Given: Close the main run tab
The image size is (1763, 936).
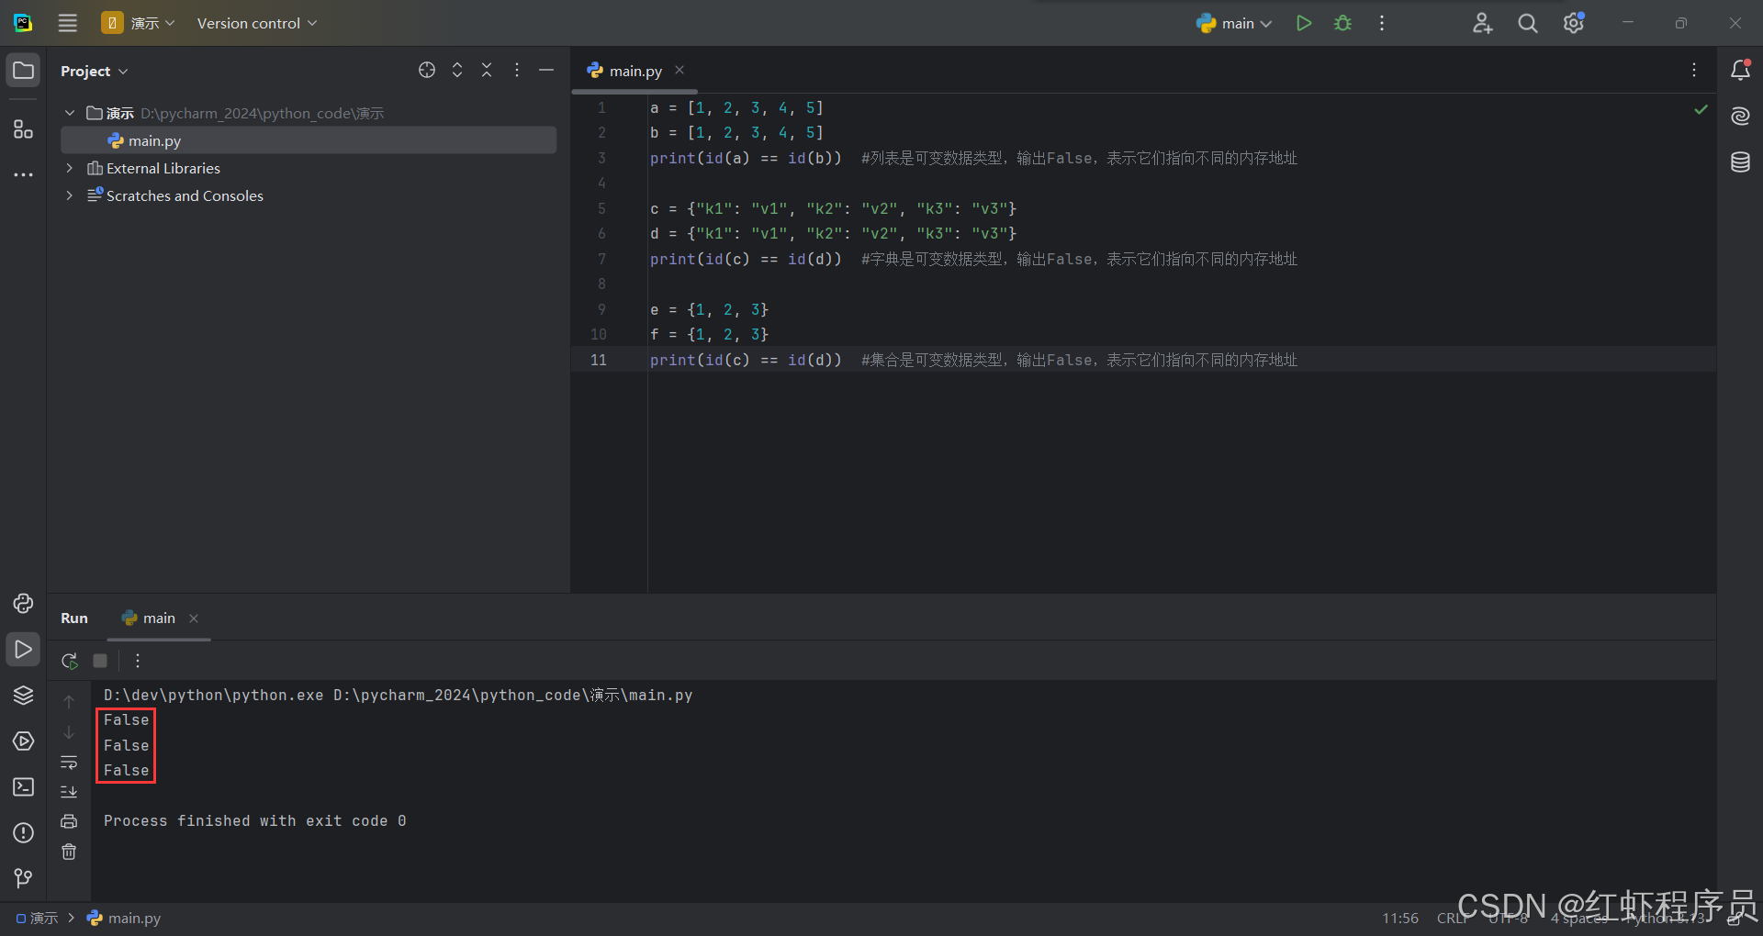Looking at the screenshot, I should pyautogui.click(x=194, y=618).
